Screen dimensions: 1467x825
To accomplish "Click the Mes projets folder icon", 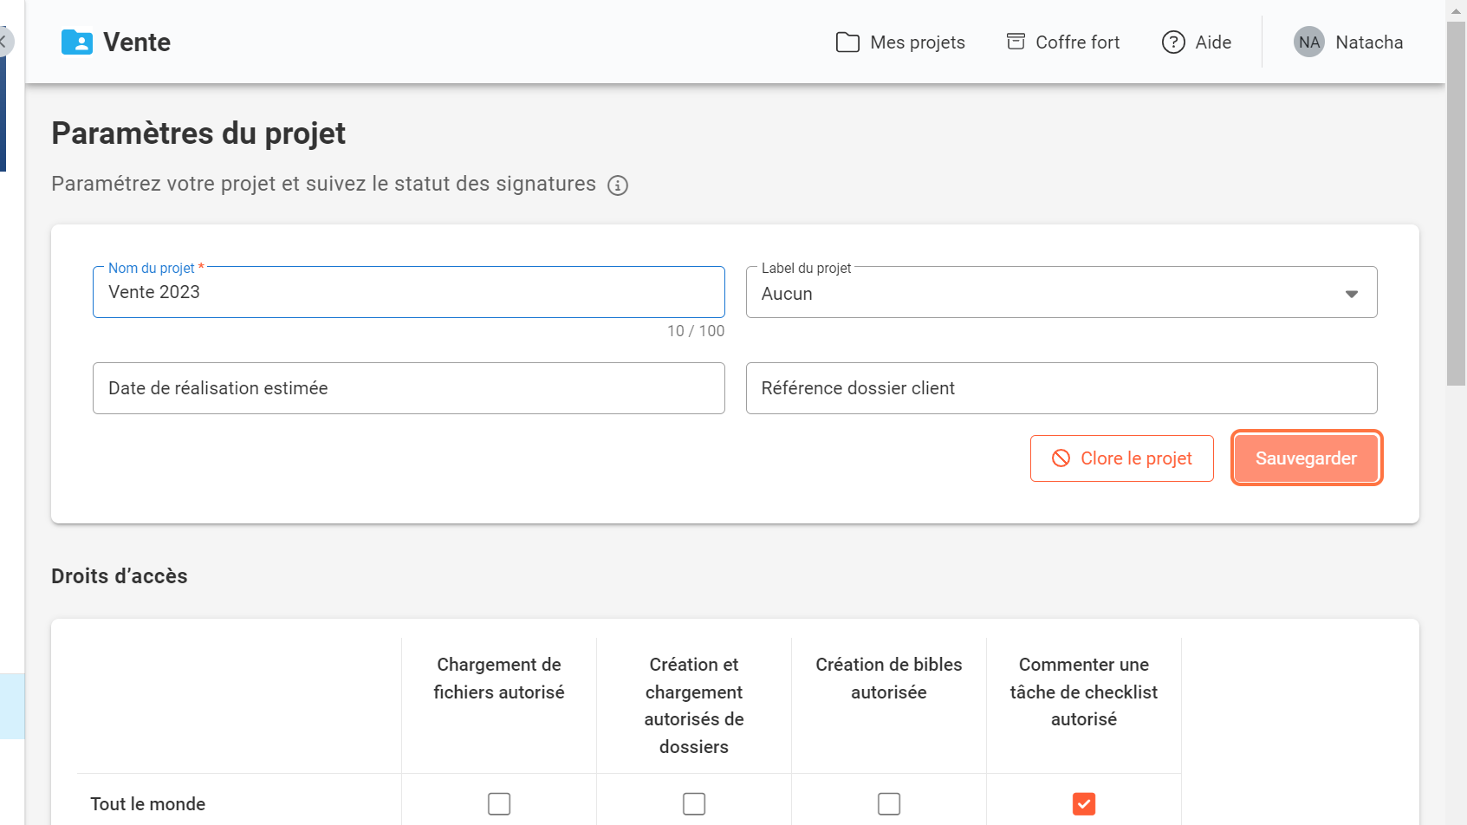I will [847, 42].
